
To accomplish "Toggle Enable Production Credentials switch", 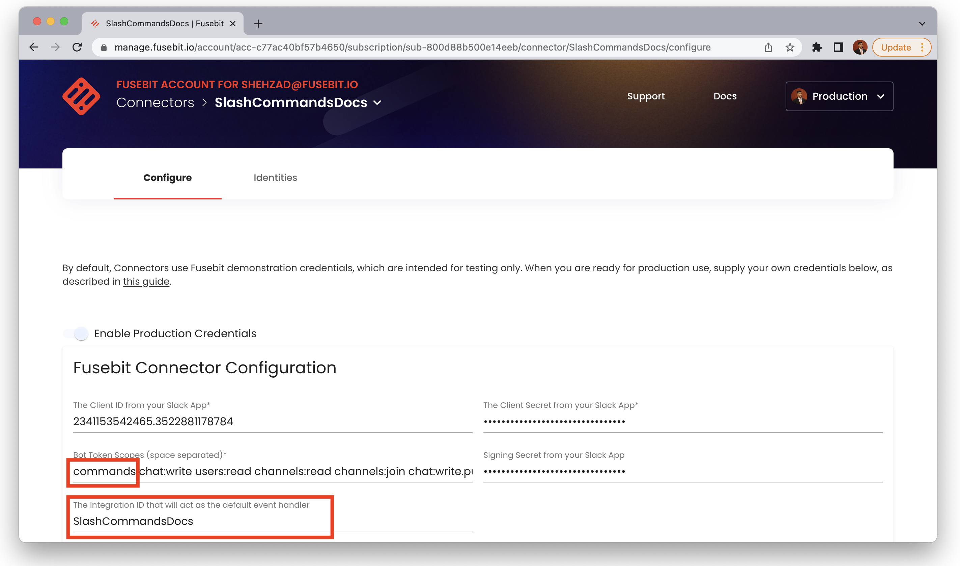I will coord(76,333).
